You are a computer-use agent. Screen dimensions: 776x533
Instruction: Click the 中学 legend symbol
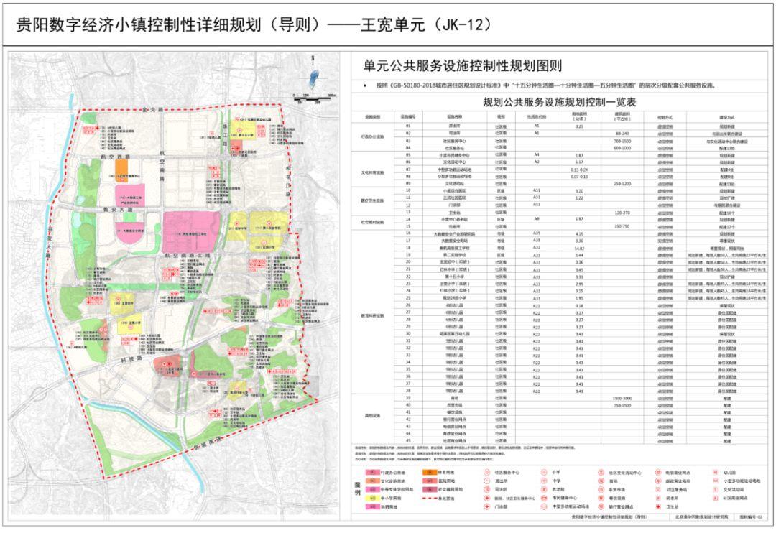(x=544, y=481)
